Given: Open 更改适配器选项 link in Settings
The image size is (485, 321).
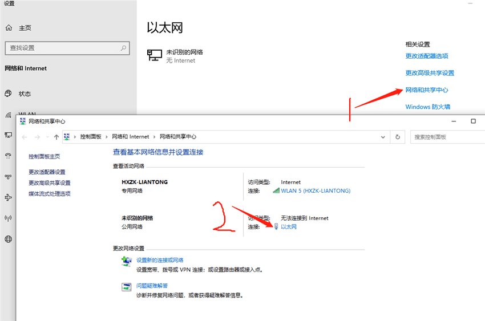Looking at the screenshot, I should [427, 56].
